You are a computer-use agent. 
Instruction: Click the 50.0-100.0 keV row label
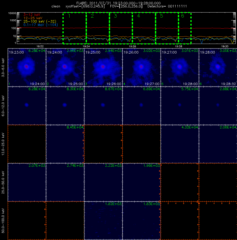tap(3, 221)
